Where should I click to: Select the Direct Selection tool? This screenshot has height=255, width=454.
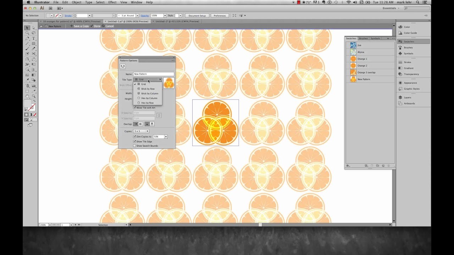34,28
